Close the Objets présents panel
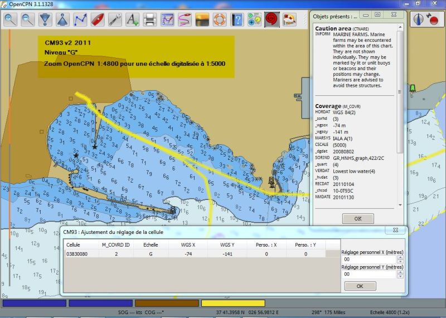Screen dimensions: 446x318 coord(394,14)
